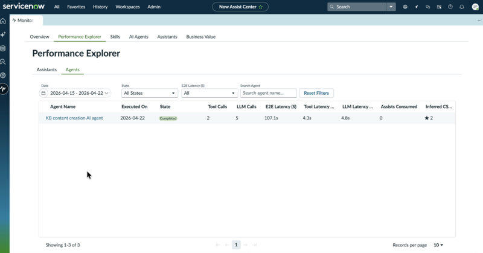The image size is (483, 253).
Task: Focus the global Search box
Action: tap(357, 7)
